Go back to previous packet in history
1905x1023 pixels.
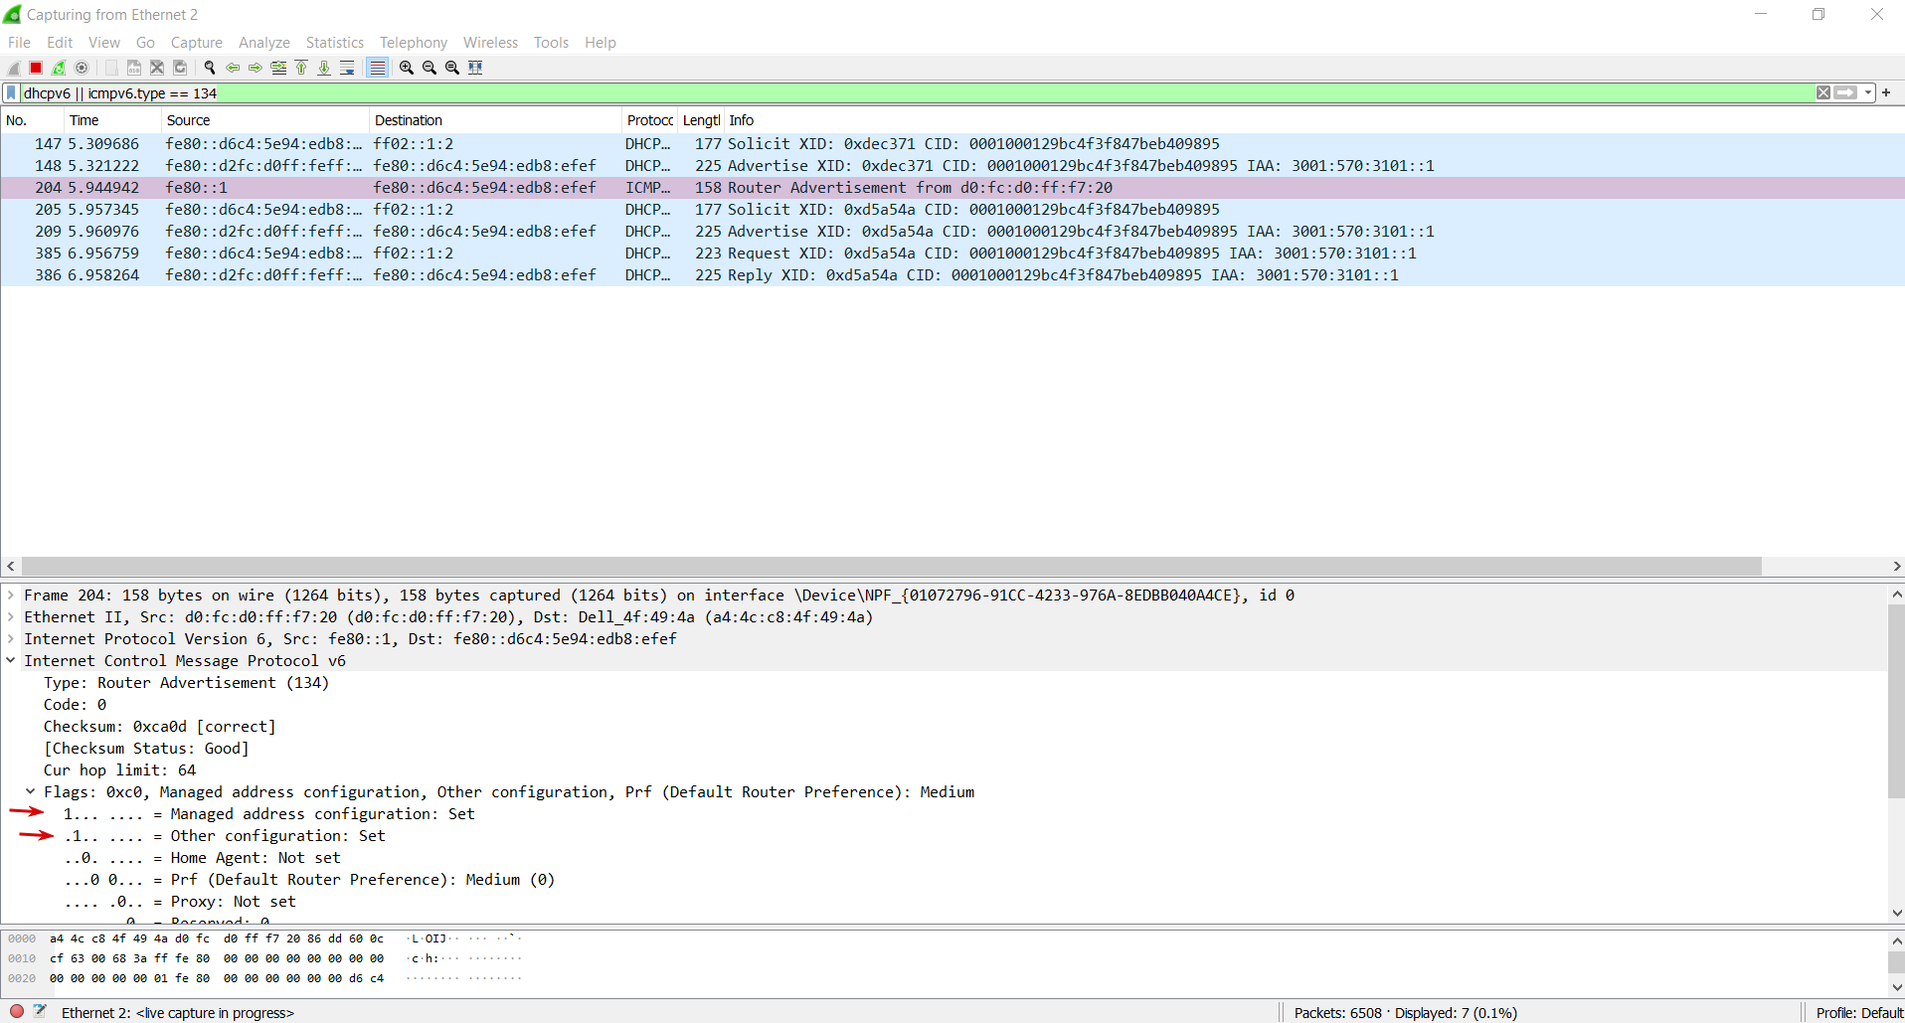(x=233, y=68)
